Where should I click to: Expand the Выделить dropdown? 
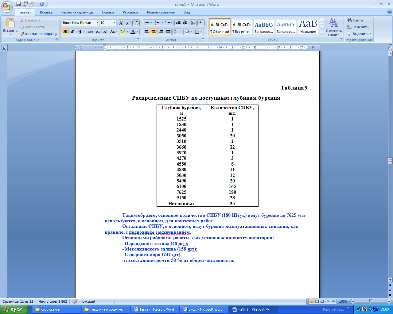click(x=359, y=34)
